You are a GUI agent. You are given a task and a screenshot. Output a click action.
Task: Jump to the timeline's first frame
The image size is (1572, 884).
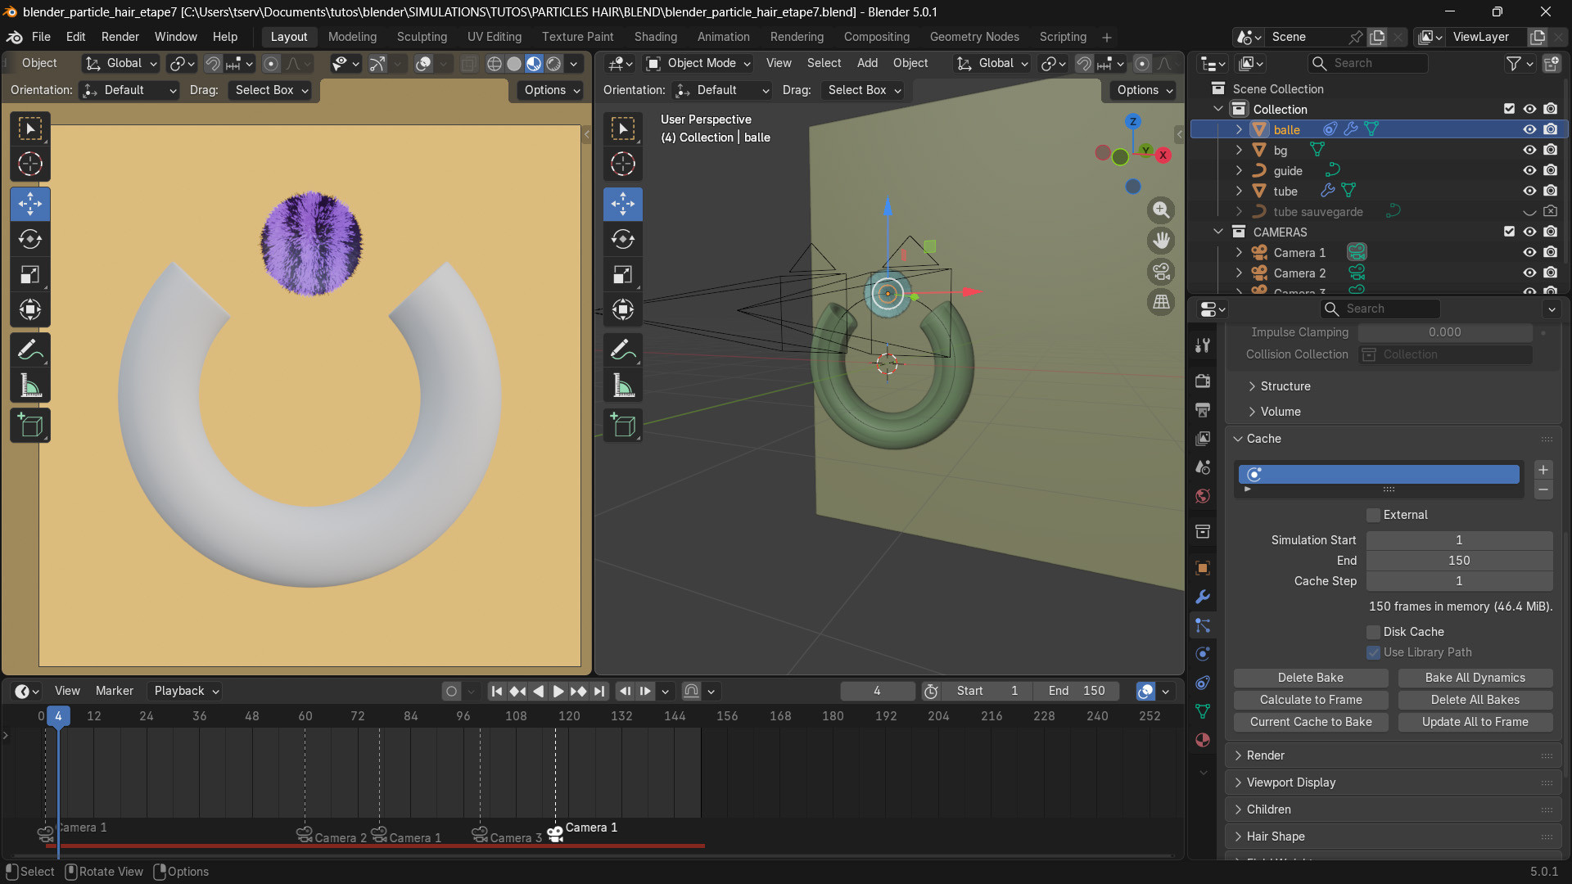pyautogui.click(x=497, y=692)
